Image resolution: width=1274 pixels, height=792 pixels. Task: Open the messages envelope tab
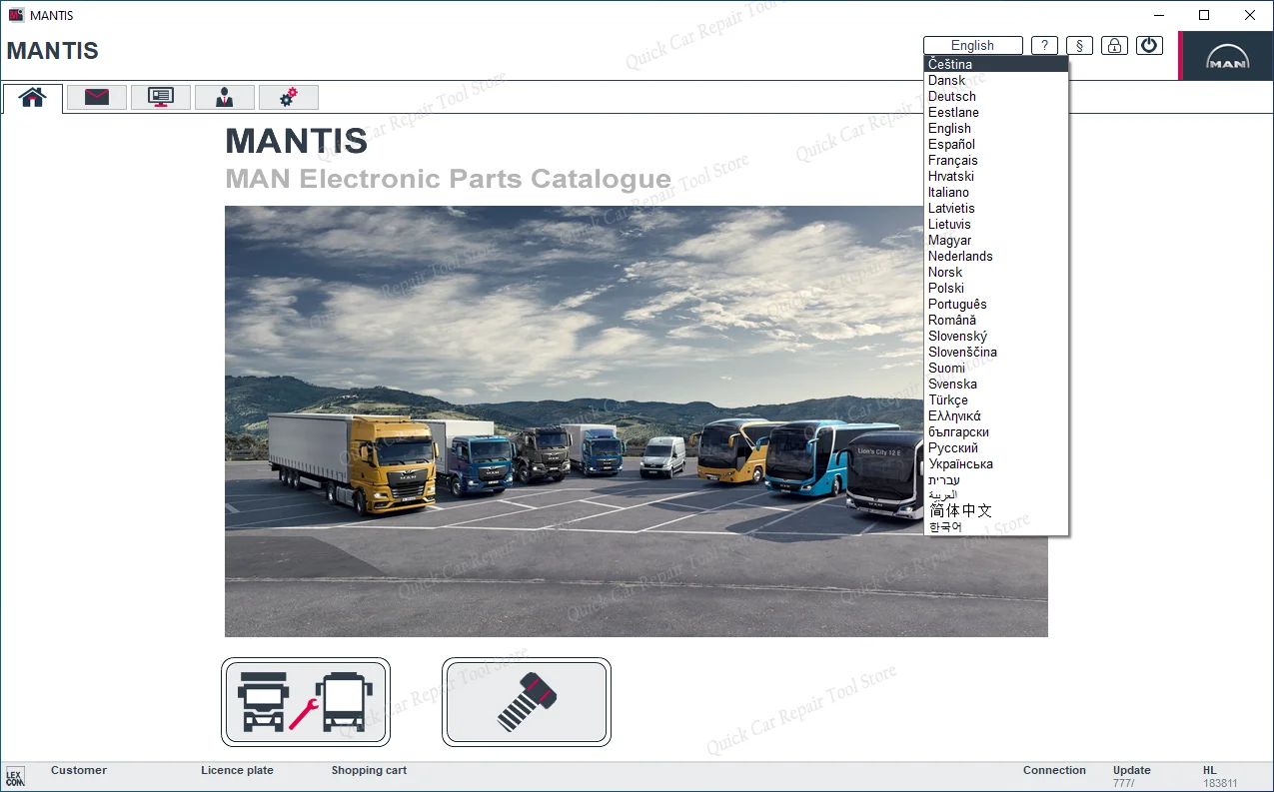(x=97, y=97)
